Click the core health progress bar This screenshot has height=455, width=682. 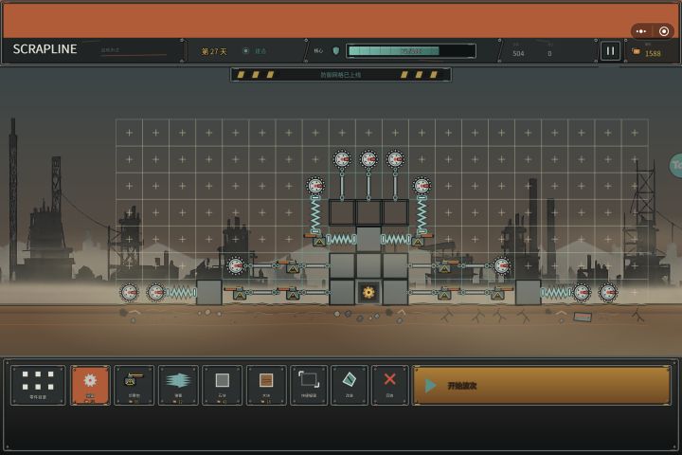point(411,51)
